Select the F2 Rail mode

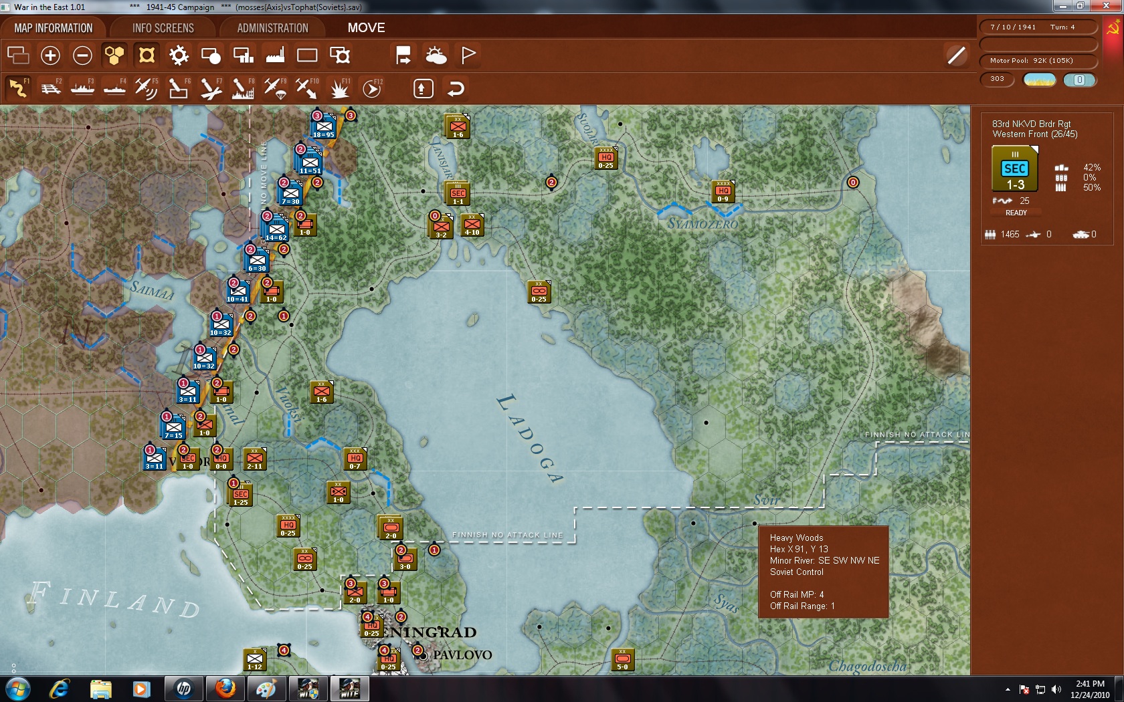click(x=51, y=88)
